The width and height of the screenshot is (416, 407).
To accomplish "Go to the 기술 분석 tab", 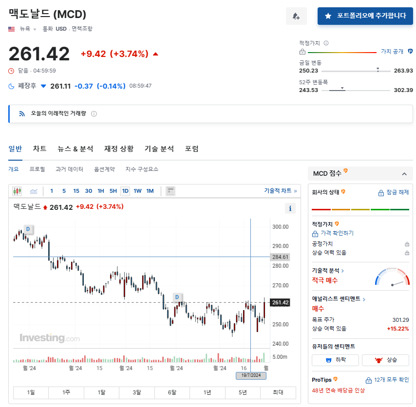I will pos(159,148).
